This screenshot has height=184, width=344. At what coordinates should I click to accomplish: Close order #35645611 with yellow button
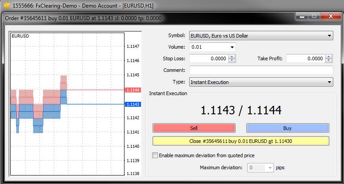[241, 141]
